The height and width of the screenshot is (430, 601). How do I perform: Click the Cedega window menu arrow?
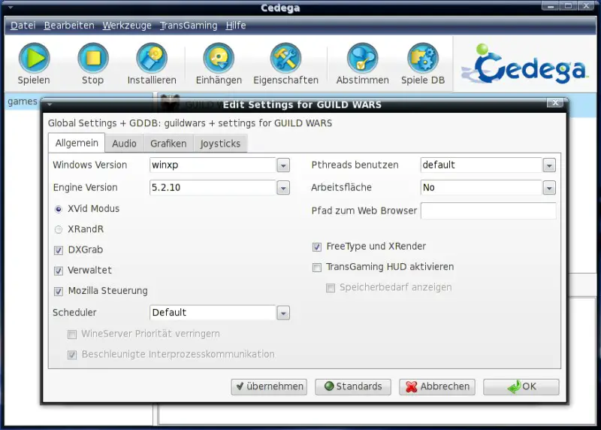coord(11,8)
